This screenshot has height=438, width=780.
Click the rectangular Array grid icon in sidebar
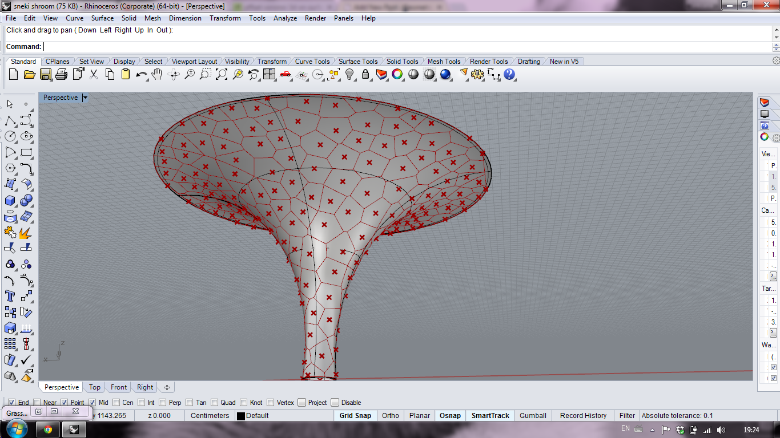click(10, 344)
